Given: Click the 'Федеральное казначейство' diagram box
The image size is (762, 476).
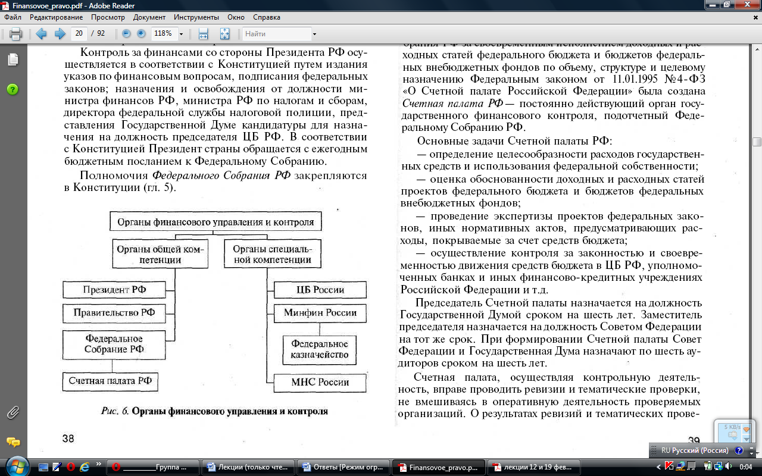Looking at the screenshot, I should pos(320,350).
